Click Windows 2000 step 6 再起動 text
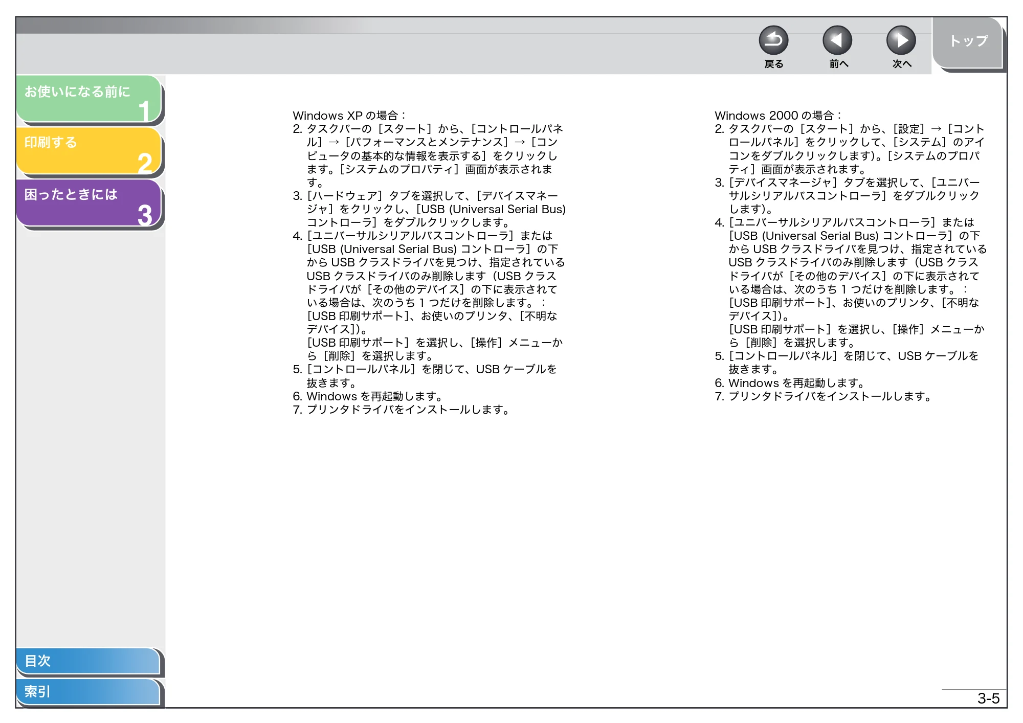The height and width of the screenshot is (723, 1023). [x=790, y=383]
